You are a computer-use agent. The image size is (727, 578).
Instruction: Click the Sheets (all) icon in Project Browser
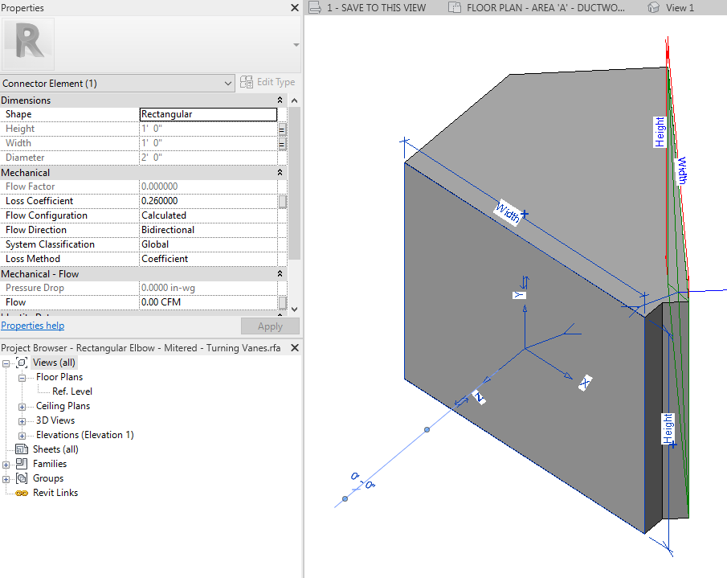click(20, 449)
